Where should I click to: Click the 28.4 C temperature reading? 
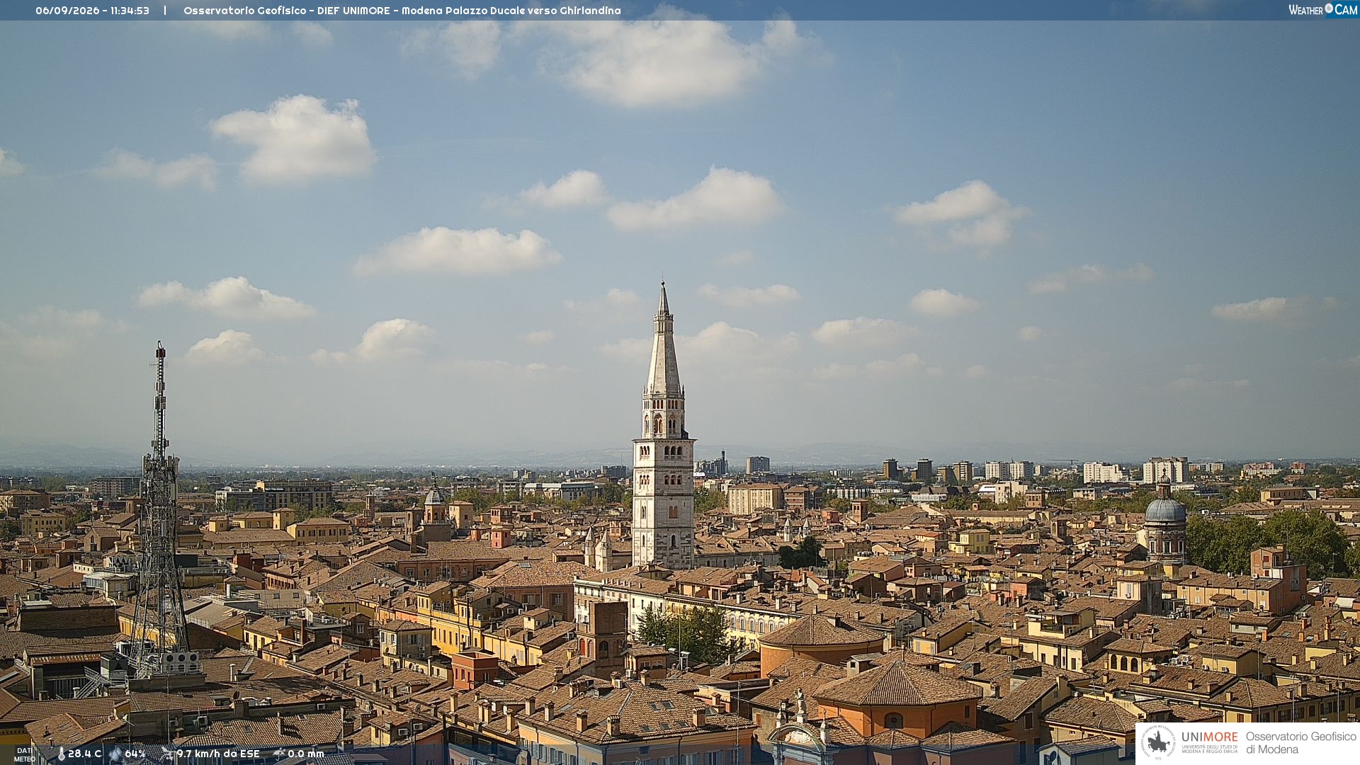(x=84, y=754)
